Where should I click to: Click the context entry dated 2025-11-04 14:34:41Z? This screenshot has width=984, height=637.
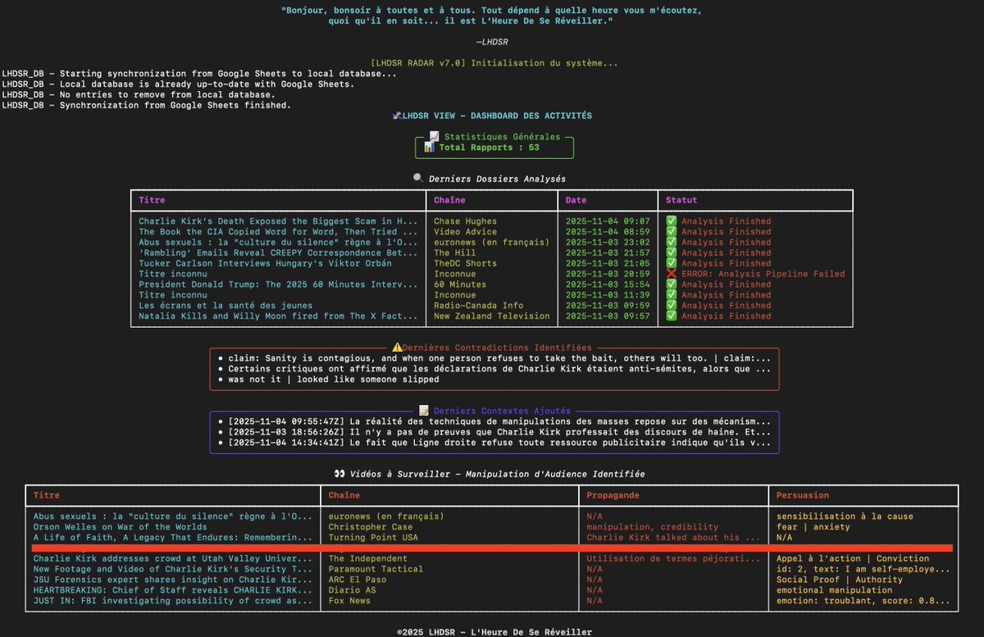coord(499,443)
